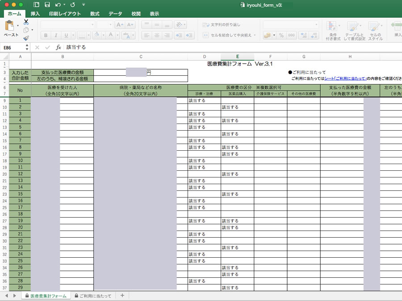Click the decrease indent icon
Viewport: 402px width, 301px height.
point(179,35)
